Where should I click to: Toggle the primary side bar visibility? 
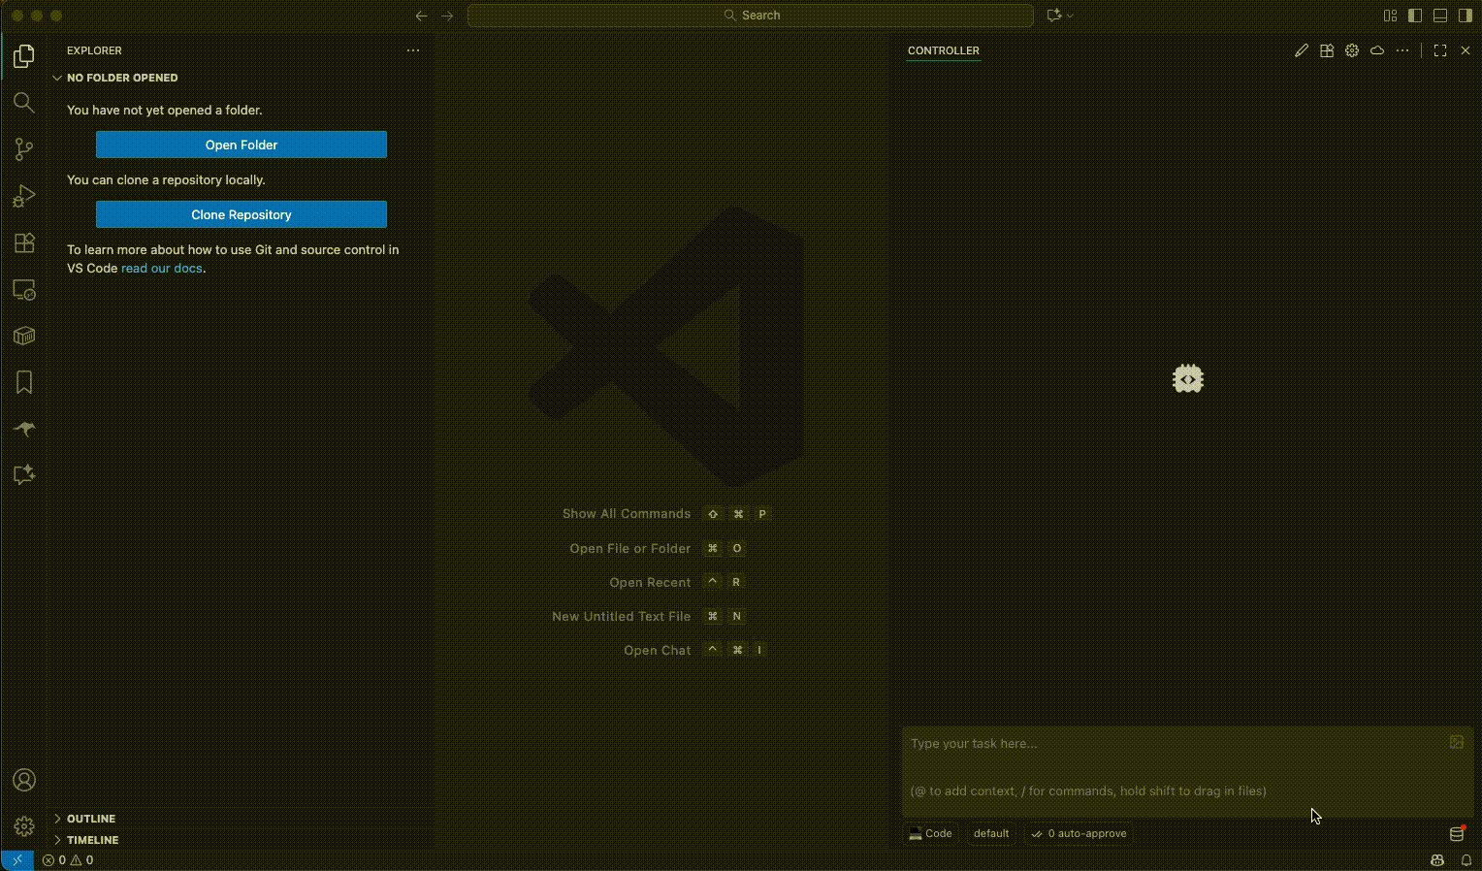pyautogui.click(x=1415, y=16)
